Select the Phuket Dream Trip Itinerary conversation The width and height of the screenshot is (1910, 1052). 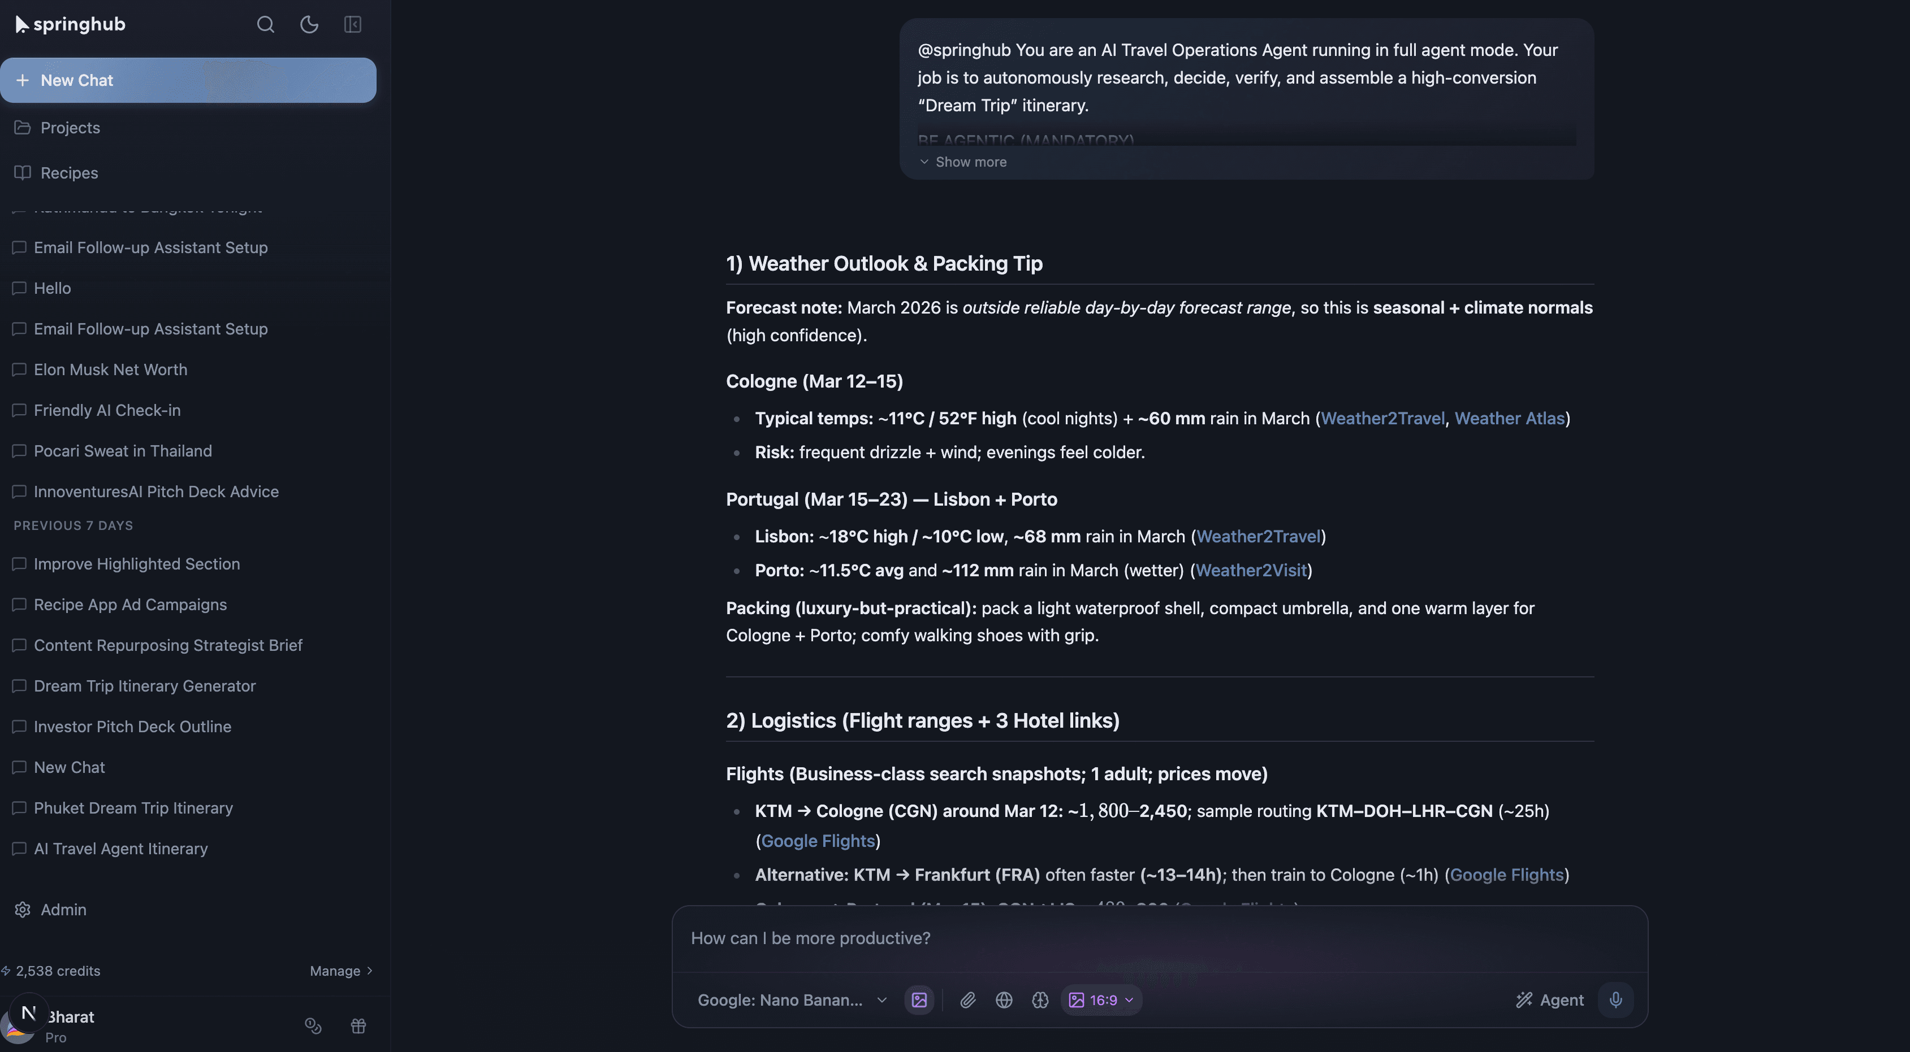click(133, 807)
